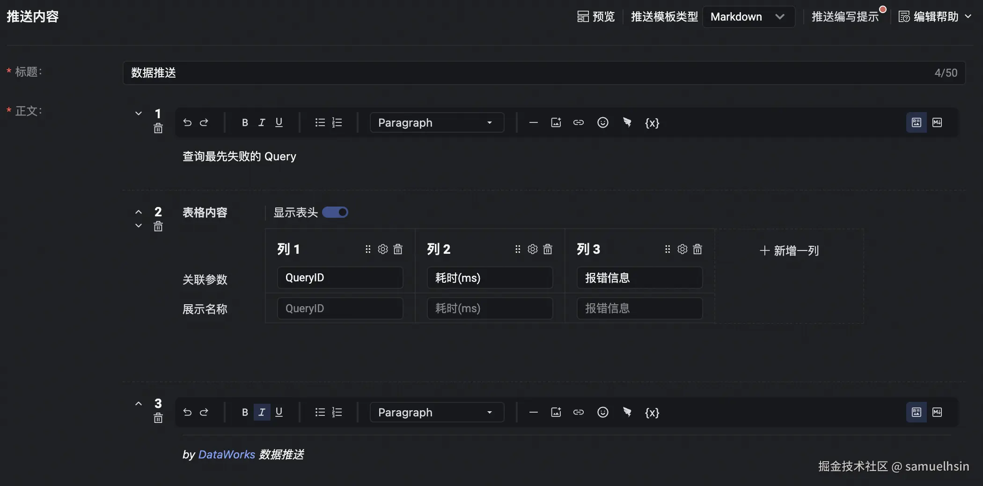Click 展示名称 field in 列 2
Image resolution: width=983 pixels, height=486 pixels.
click(490, 308)
